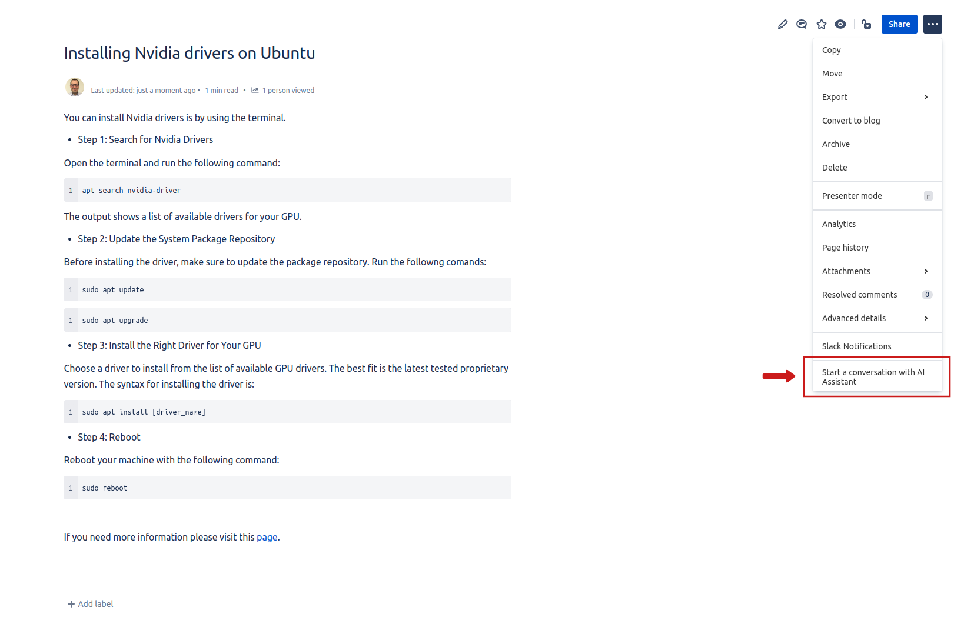Toggle page restrictions via the padlock icon
This screenshot has height=627, width=964.
pos(866,24)
